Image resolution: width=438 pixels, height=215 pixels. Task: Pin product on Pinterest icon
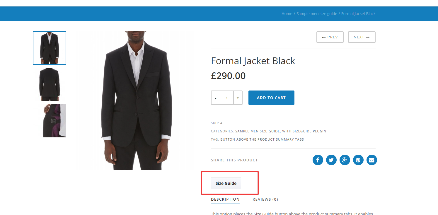click(358, 160)
